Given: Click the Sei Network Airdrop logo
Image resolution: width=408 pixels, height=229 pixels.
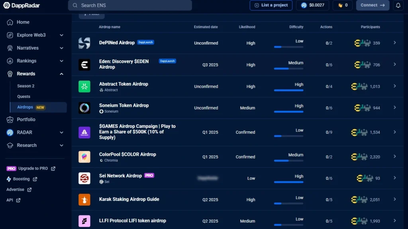Looking at the screenshot, I should (x=84, y=178).
